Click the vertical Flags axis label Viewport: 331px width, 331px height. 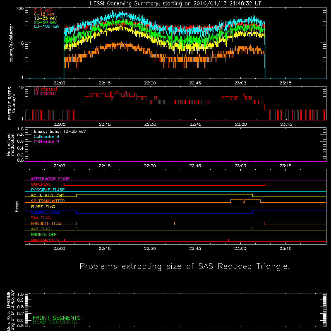17,206
